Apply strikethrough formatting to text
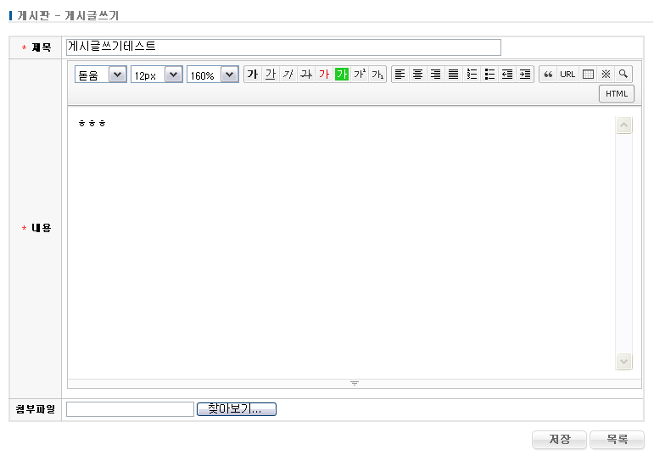 [x=305, y=75]
